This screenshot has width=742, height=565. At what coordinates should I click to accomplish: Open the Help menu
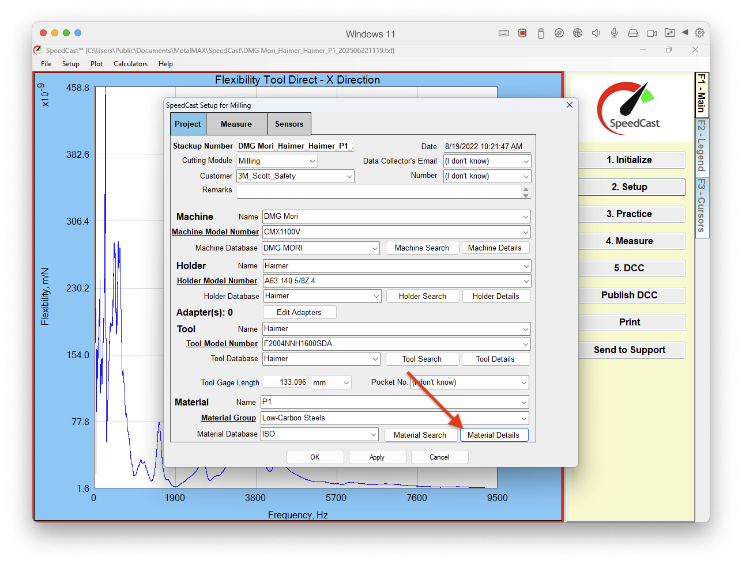165,64
